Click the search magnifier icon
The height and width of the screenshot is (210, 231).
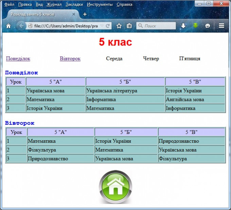[x=140, y=25]
